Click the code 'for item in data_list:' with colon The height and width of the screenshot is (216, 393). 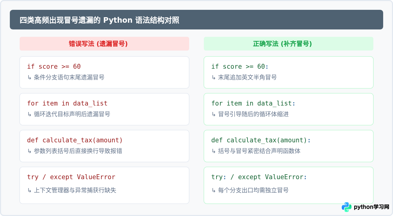(253, 103)
